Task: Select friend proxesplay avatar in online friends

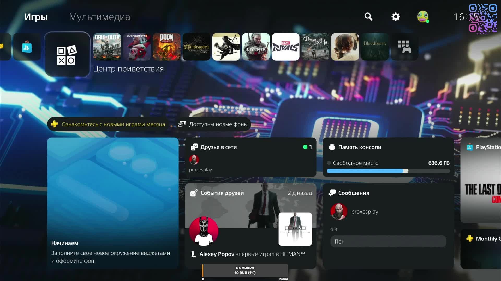Action: coord(194,159)
